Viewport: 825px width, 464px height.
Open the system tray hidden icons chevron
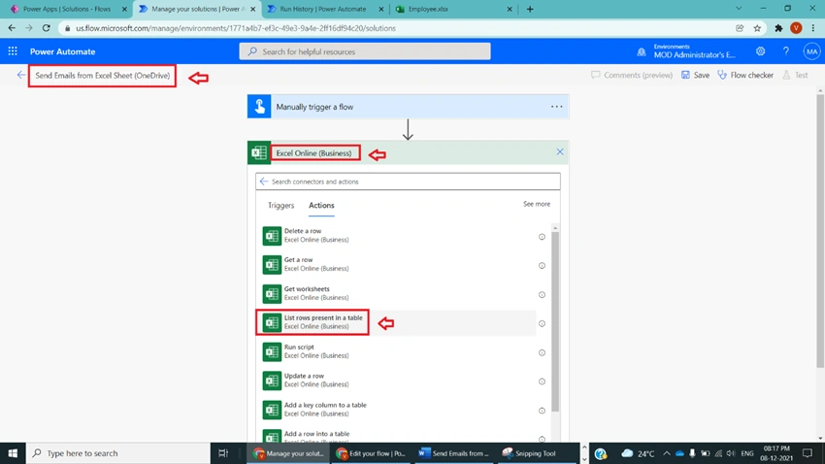tap(667, 453)
